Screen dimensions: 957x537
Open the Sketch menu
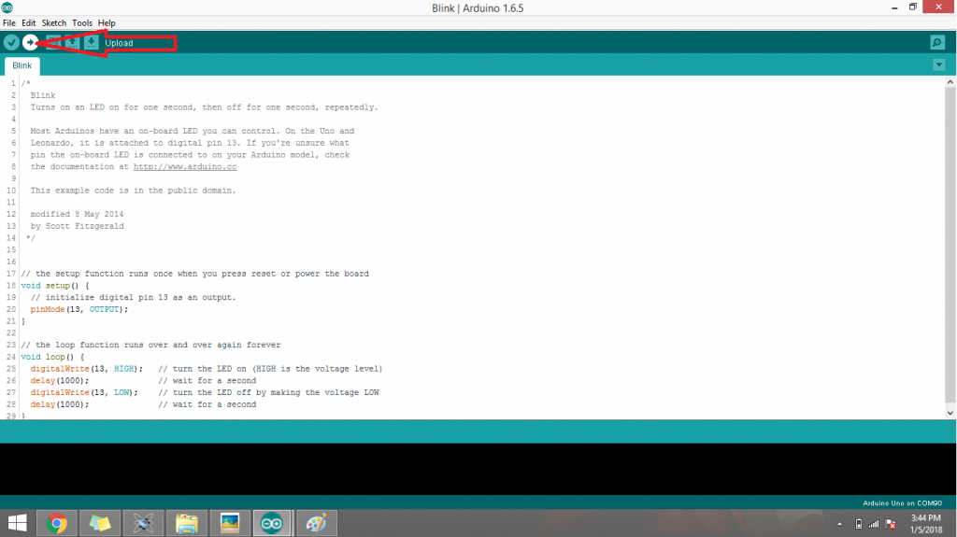click(53, 22)
